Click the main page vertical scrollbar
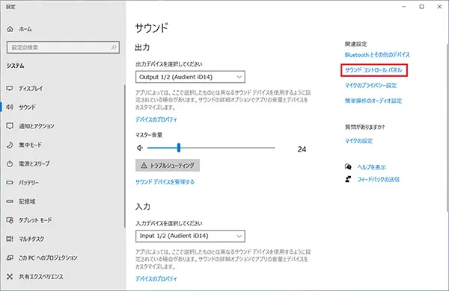The width and height of the screenshot is (449, 291). (x=448, y=128)
